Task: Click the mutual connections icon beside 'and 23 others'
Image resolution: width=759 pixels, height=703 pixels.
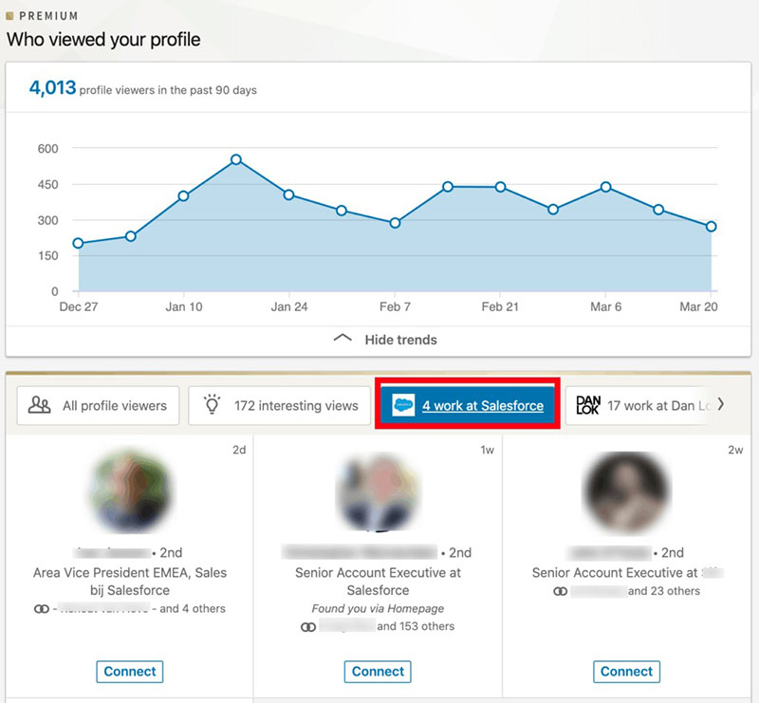Action: 560,591
